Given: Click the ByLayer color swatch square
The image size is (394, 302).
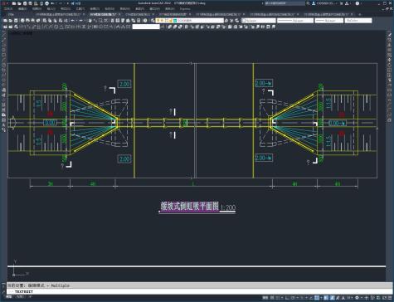Looking at the screenshot, I should [x=244, y=21].
